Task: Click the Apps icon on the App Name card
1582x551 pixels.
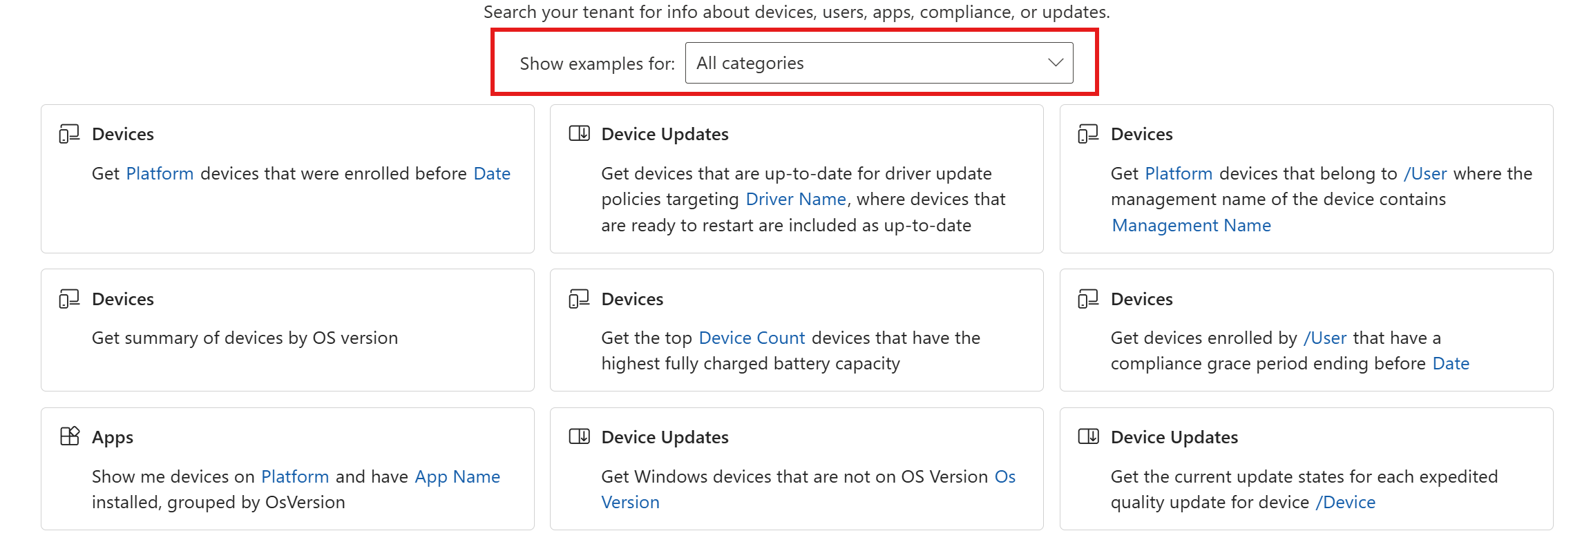Action: click(70, 436)
